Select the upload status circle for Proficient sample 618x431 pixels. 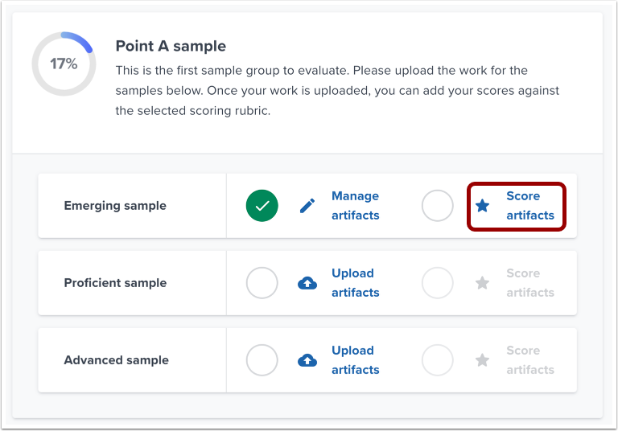click(262, 283)
